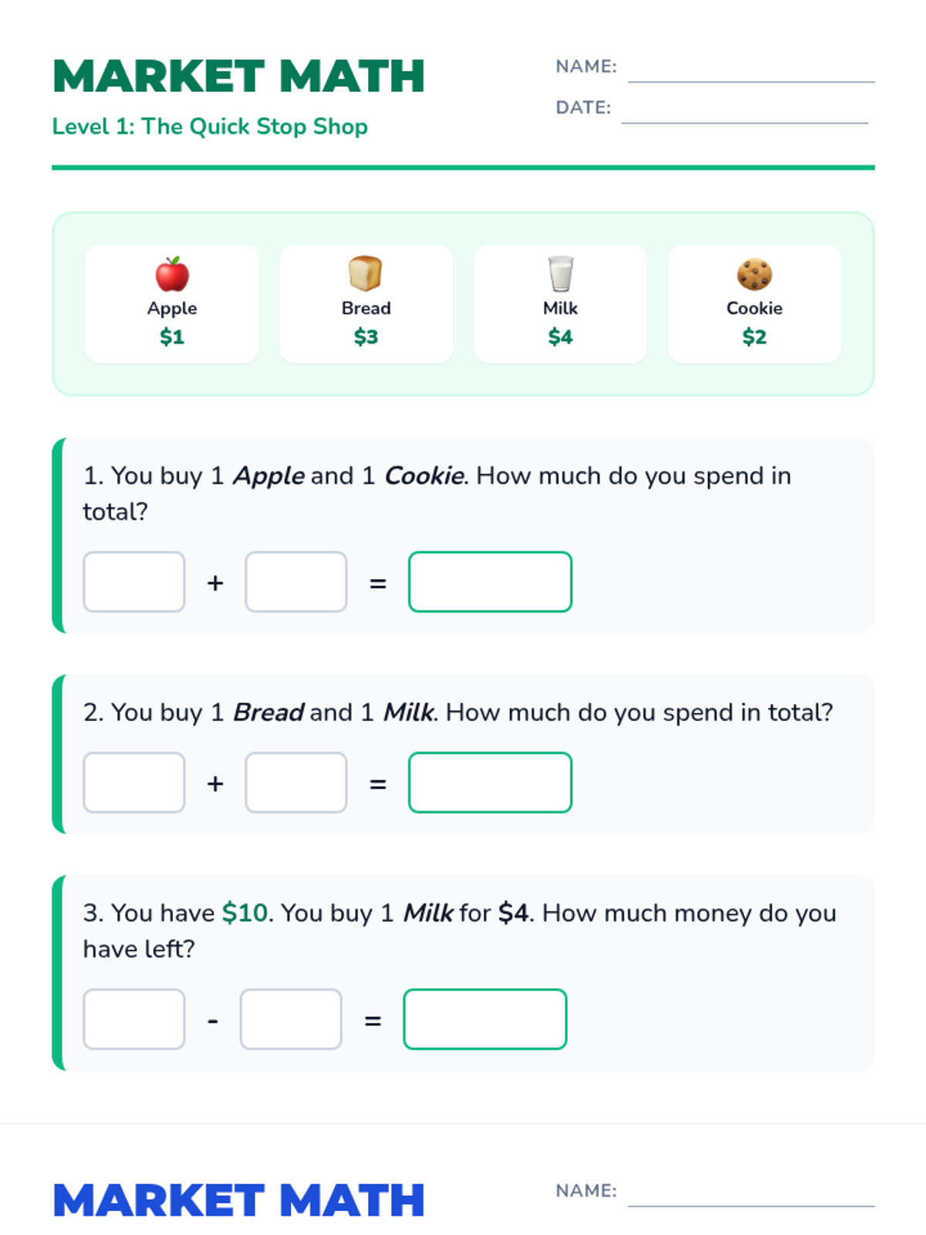Click second addend box in question 2
Screen dimensions: 926x1235
click(x=296, y=783)
